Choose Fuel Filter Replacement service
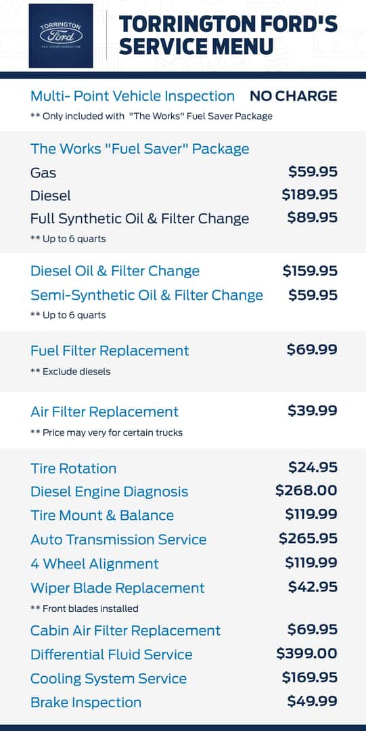This screenshot has width=366, height=731. pyautogui.click(x=110, y=351)
